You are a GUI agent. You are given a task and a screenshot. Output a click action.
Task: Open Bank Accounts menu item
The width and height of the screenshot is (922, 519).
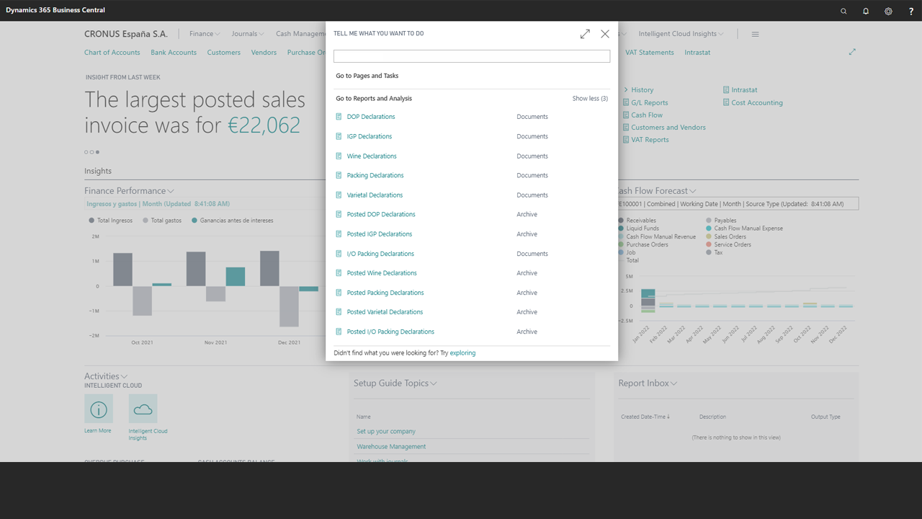[x=174, y=53]
